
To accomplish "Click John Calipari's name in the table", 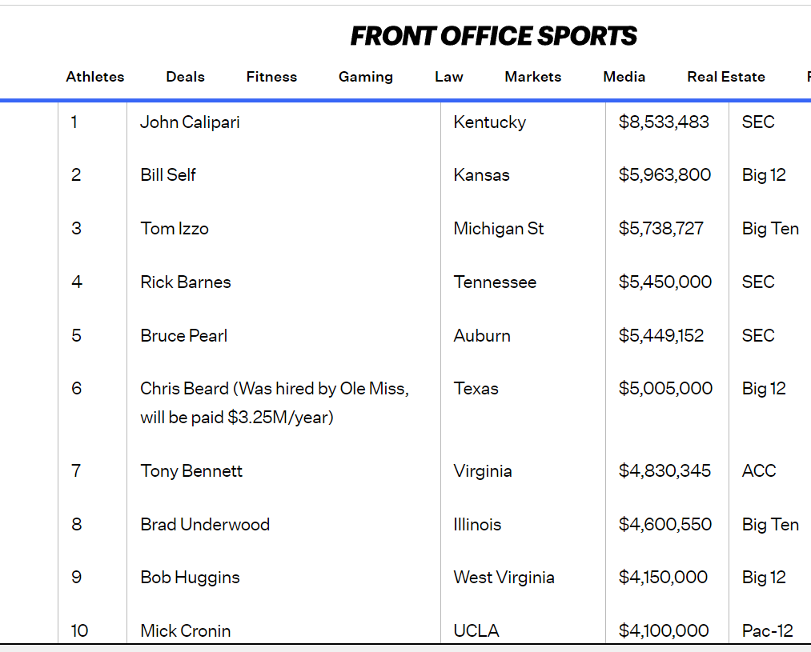I will click(190, 122).
